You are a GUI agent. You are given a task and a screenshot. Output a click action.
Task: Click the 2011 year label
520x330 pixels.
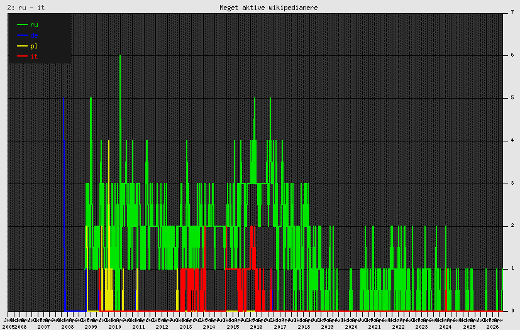coord(138,327)
